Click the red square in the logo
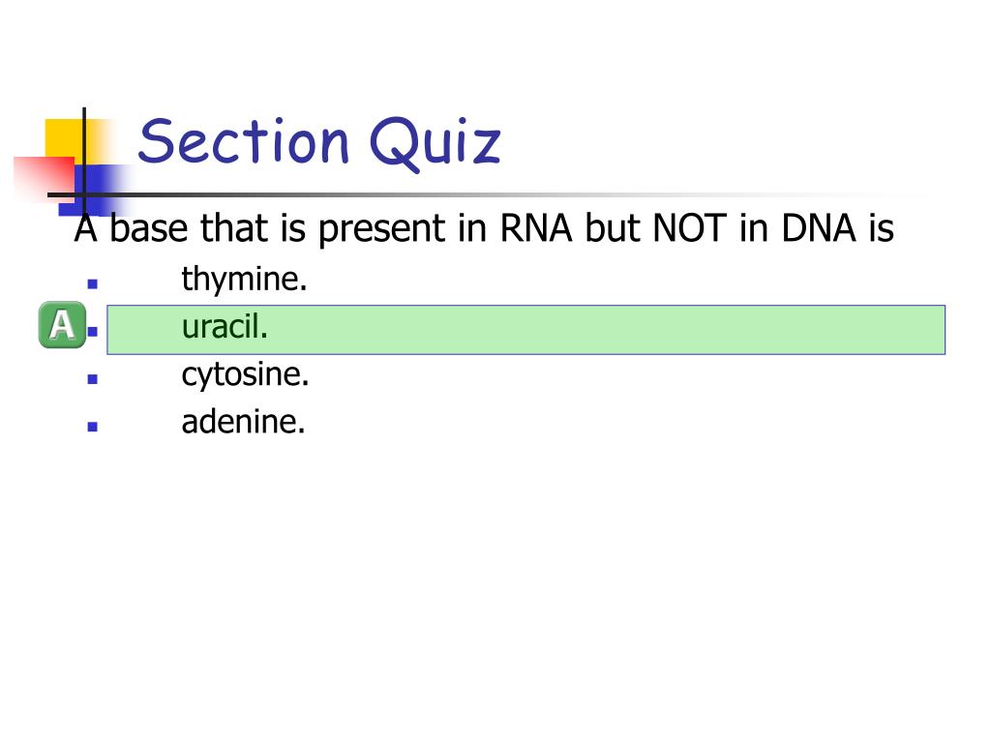Screen dimensions: 991x743 pyautogui.click(x=45, y=176)
